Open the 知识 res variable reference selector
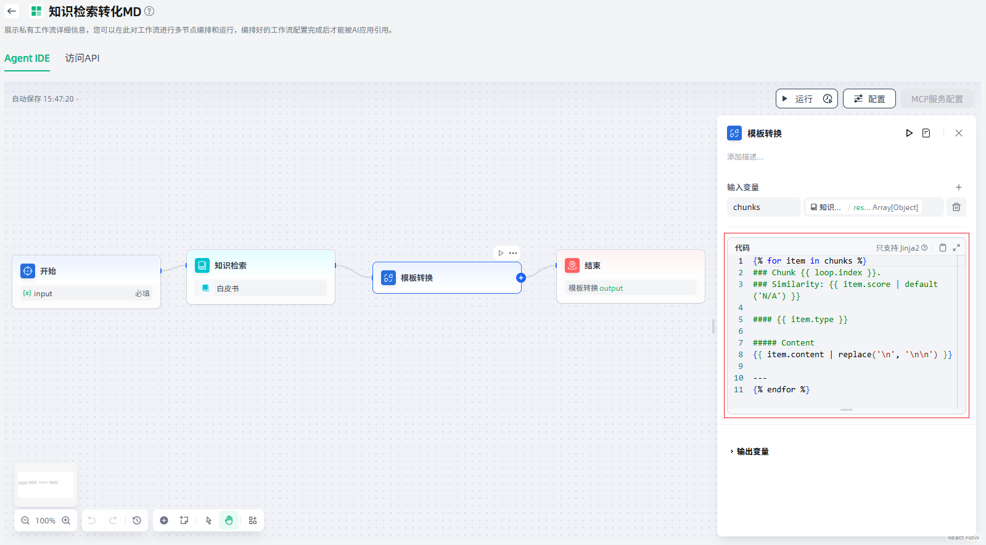986x545 pixels. [873, 207]
